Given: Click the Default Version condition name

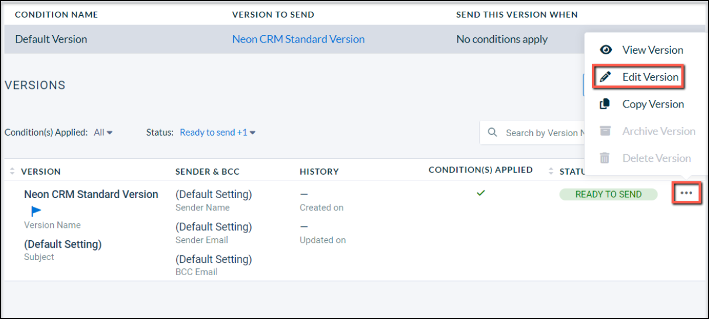Looking at the screenshot, I should point(51,39).
